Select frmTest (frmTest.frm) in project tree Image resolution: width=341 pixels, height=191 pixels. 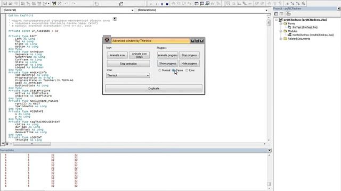tap(305, 27)
